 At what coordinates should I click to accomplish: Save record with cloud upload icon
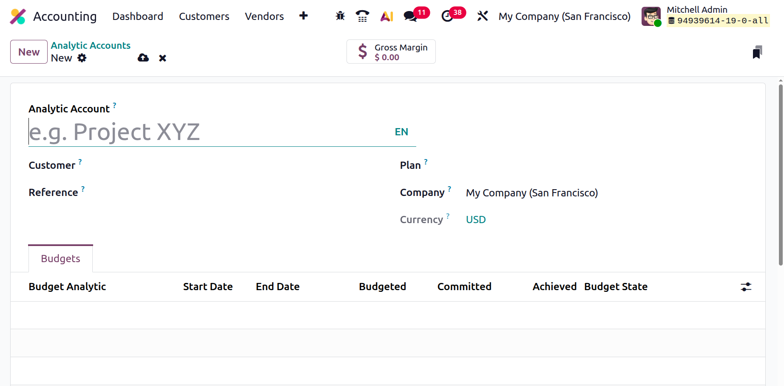(143, 58)
